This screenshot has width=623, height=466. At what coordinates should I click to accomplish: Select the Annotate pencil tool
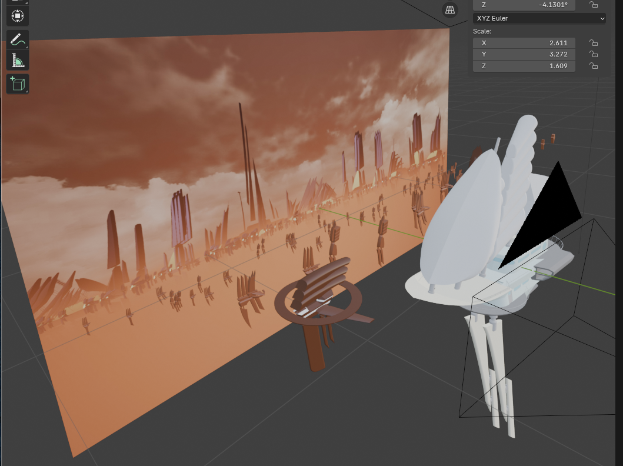tap(17, 39)
